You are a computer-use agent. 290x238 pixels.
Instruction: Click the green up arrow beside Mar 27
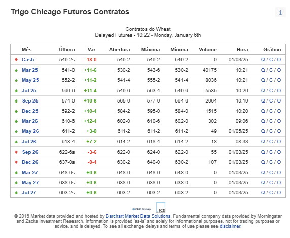[x=16, y=173]
